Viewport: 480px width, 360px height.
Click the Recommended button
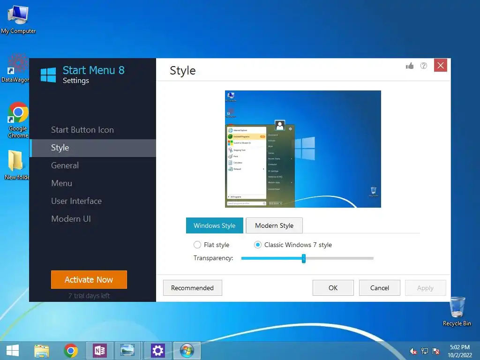point(192,288)
